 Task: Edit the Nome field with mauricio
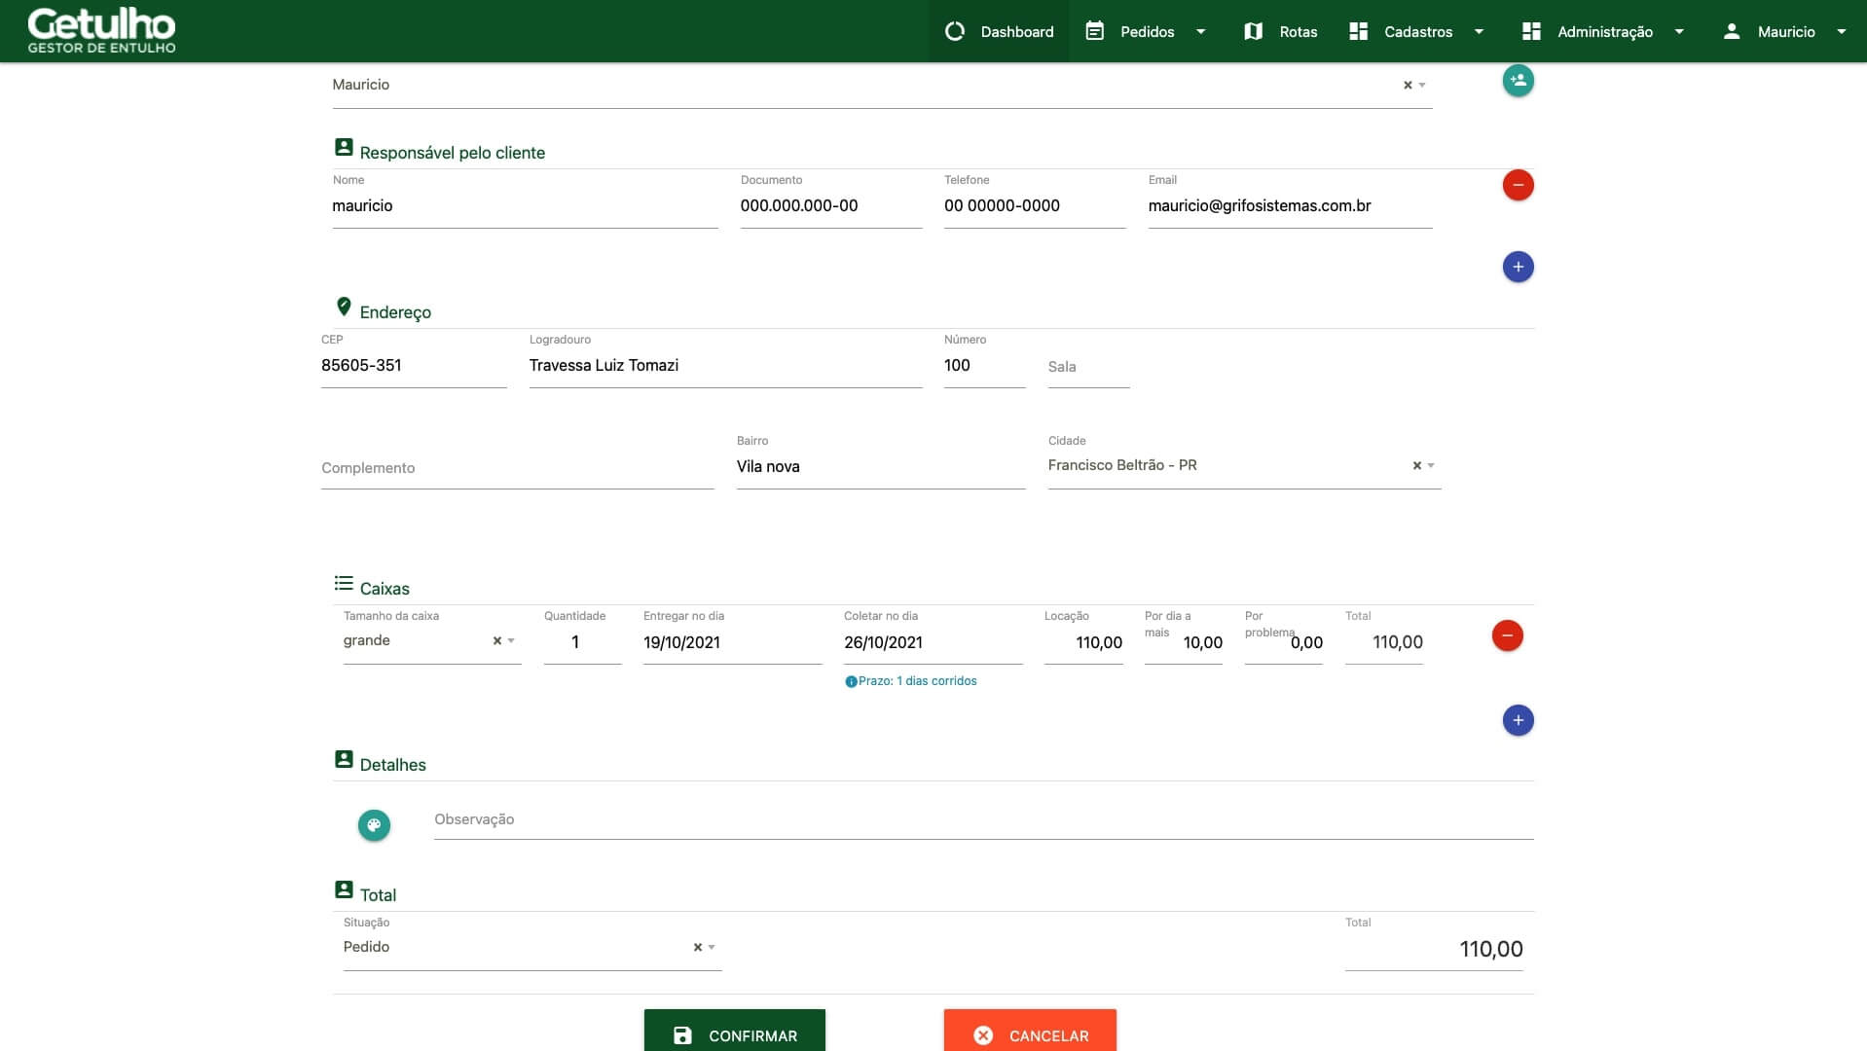525,205
